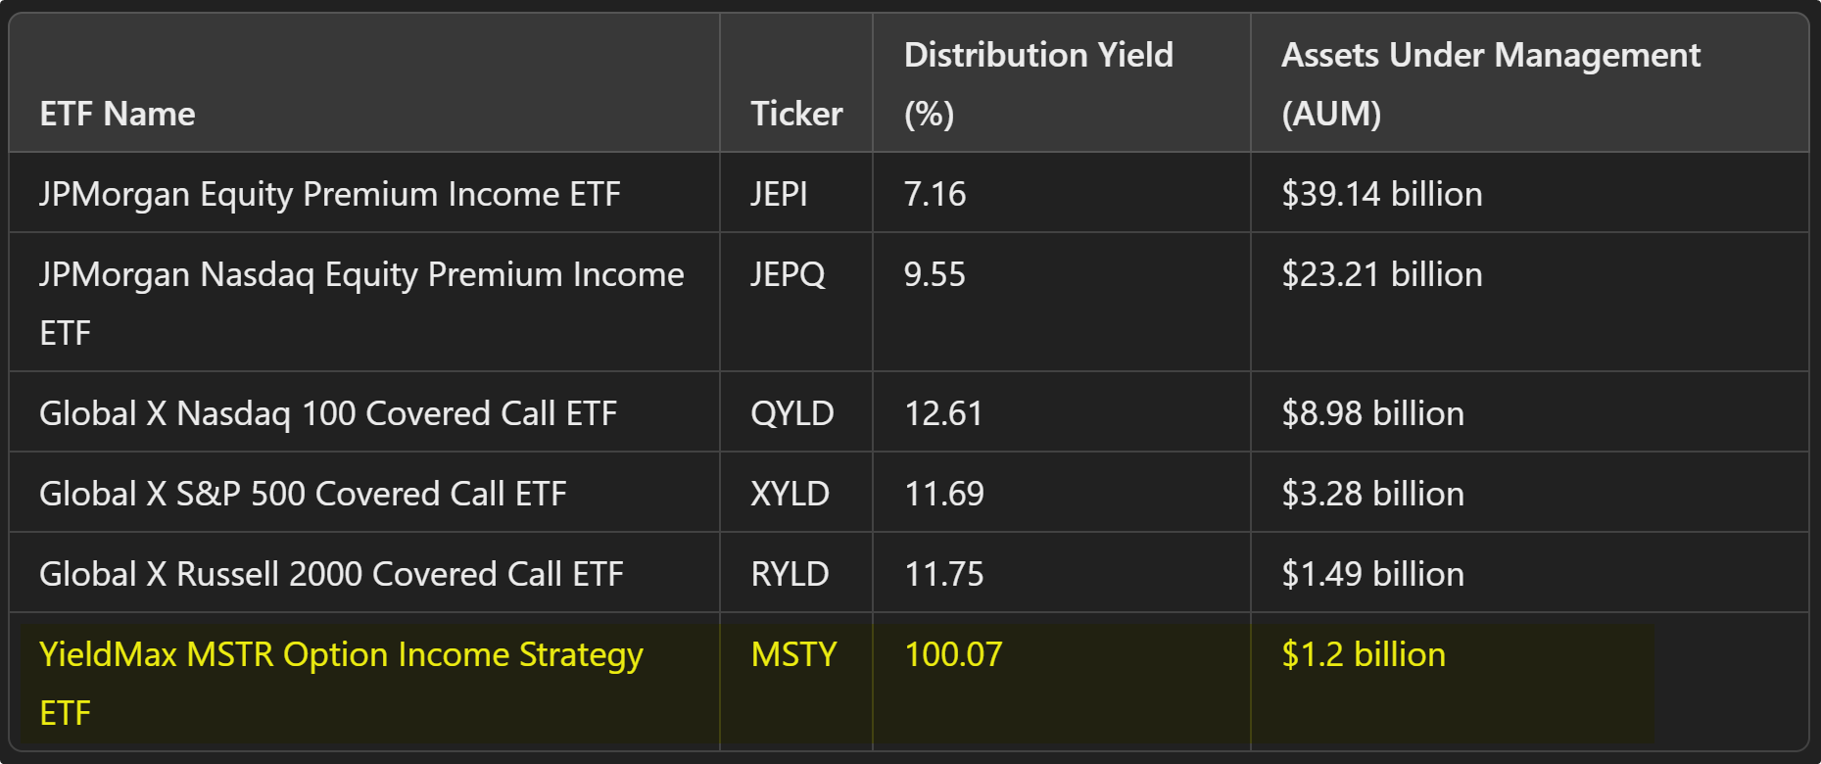1821x764 pixels.
Task: Click the highlighted 100.07 yield value
Action: tap(953, 654)
